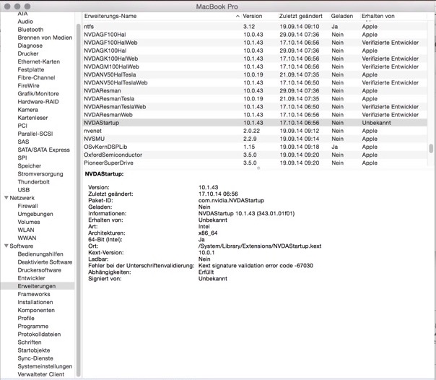Select Parallel-SCSI in the sidebar

[35, 134]
